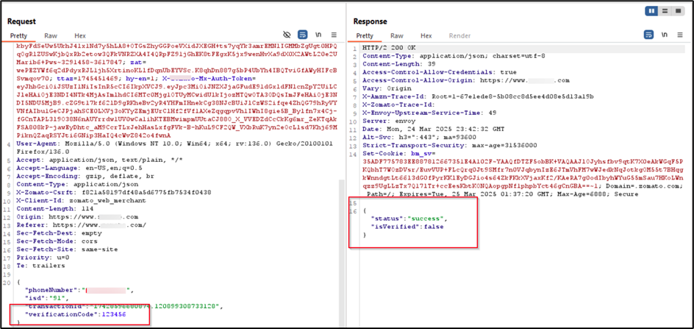Toggle hiding of request message elements (crossed-eye icon)
Image resolution: width=694 pixels, height=329 pixels.
(287, 35)
